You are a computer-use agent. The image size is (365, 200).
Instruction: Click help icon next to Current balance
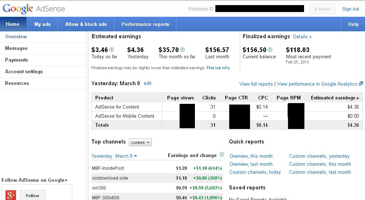click(x=270, y=50)
